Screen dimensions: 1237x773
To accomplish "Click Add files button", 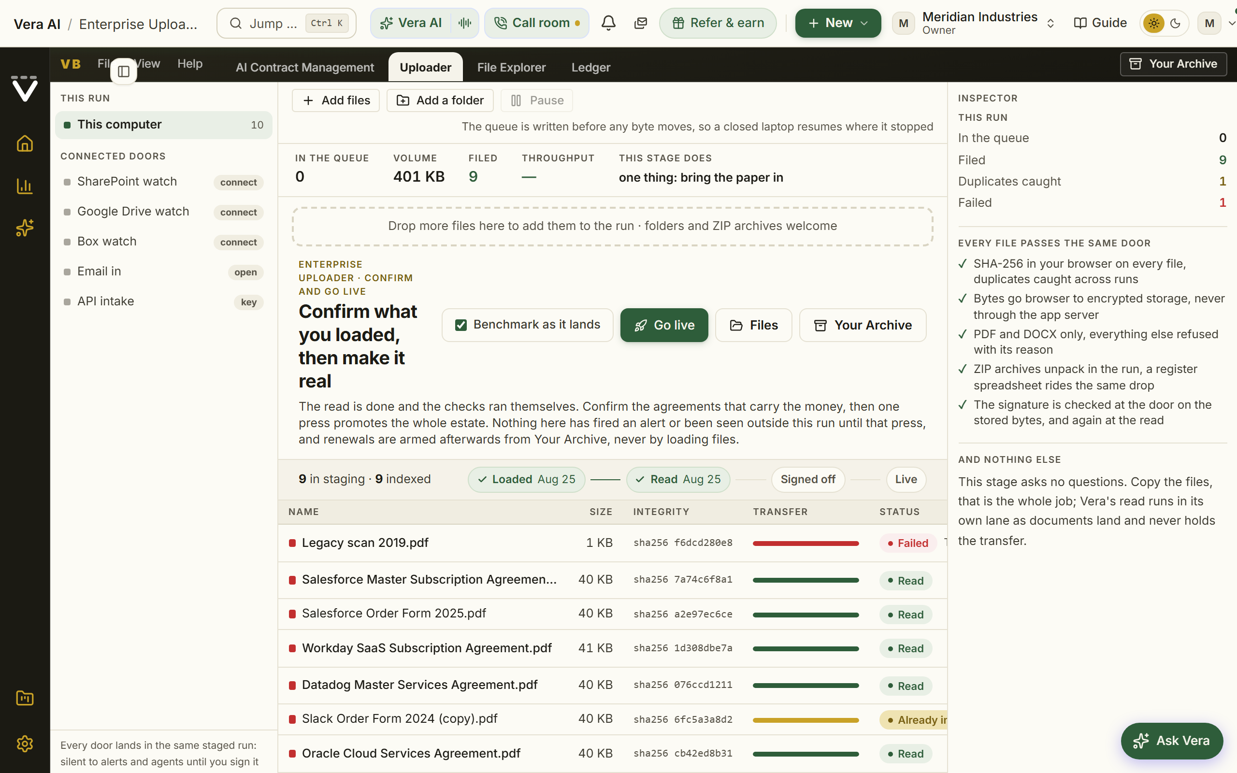I will (336, 100).
